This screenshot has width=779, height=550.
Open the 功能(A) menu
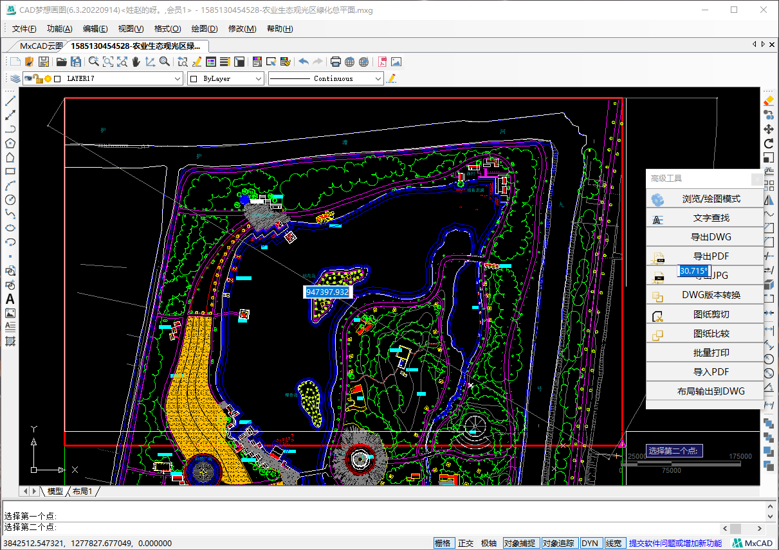point(59,29)
